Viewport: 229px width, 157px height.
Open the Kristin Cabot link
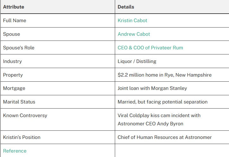(x=132, y=21)
